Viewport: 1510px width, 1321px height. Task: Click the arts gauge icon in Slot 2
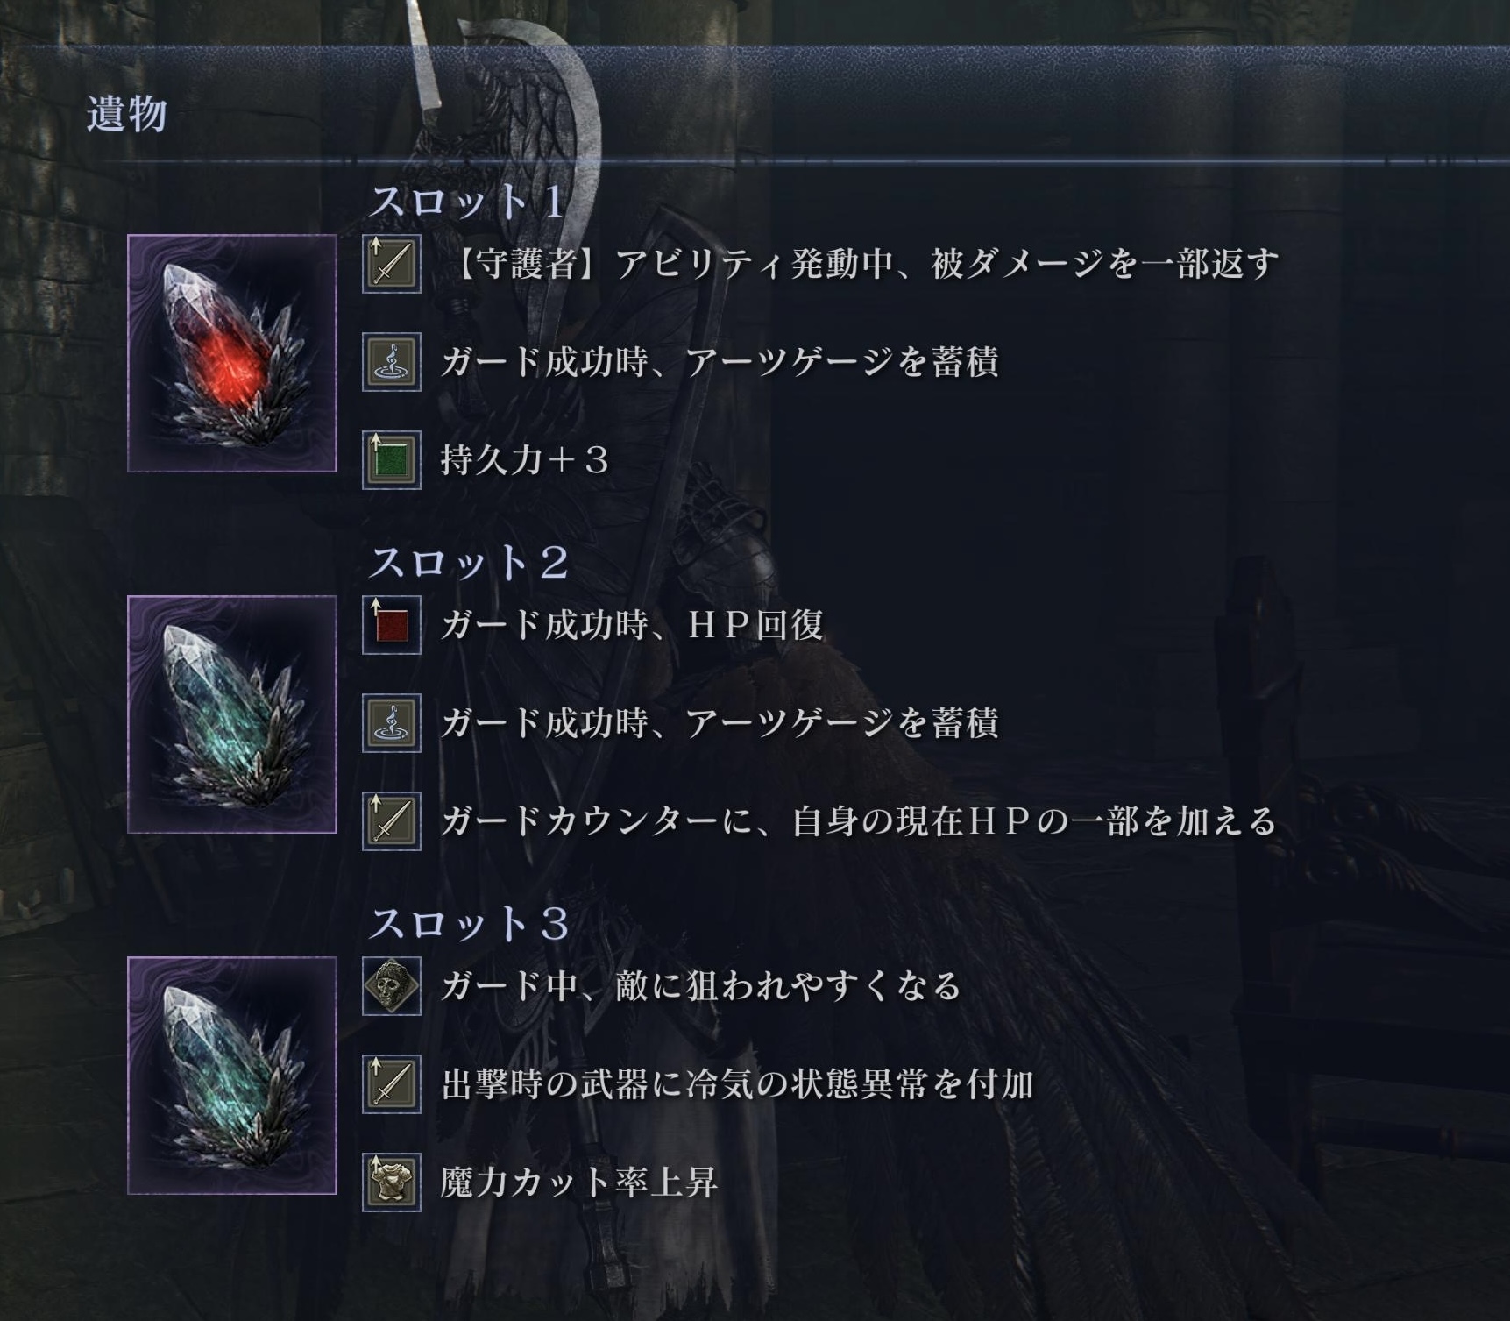(392, 723)
